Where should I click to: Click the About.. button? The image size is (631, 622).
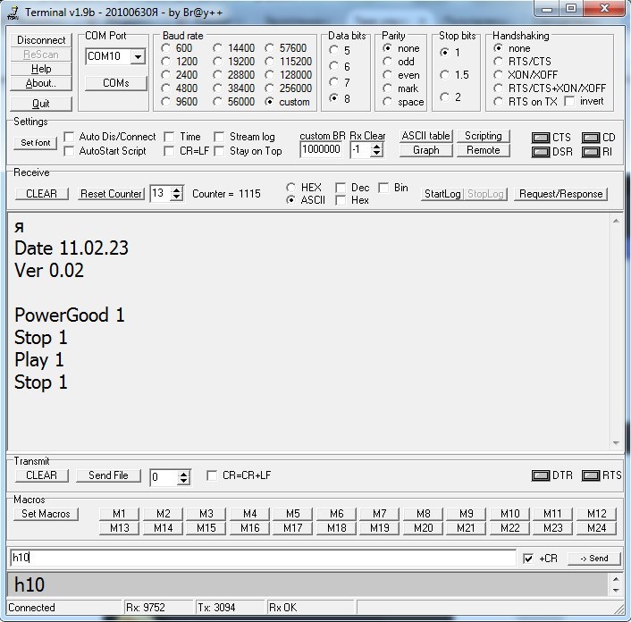click(41, 83)
